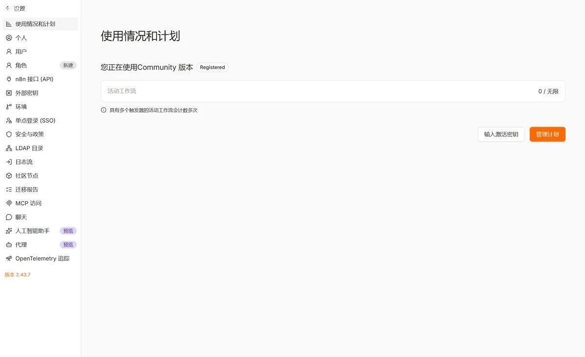Click the speech bubble icon for 聊天

pos(9,217)
